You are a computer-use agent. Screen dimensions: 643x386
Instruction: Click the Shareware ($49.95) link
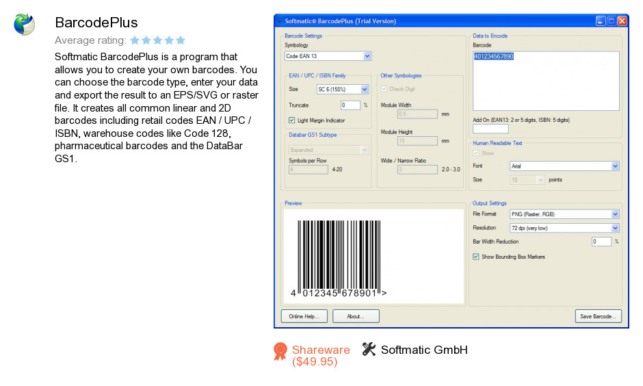(x=321, y=356)
